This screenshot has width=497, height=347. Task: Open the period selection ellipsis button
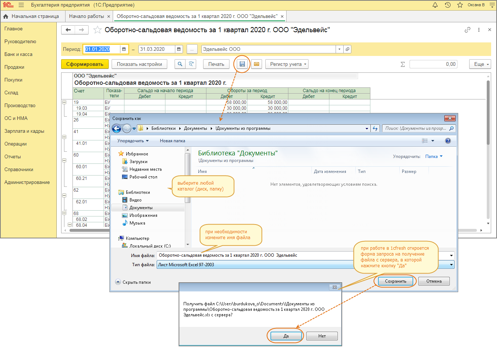192,49
